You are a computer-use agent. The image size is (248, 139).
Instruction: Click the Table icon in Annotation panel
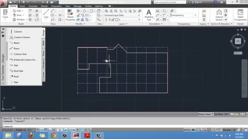coord(164,20)
